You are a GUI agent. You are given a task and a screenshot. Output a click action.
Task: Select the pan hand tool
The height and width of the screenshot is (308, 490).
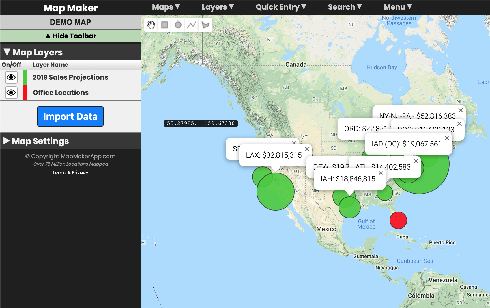pos(151,25)
